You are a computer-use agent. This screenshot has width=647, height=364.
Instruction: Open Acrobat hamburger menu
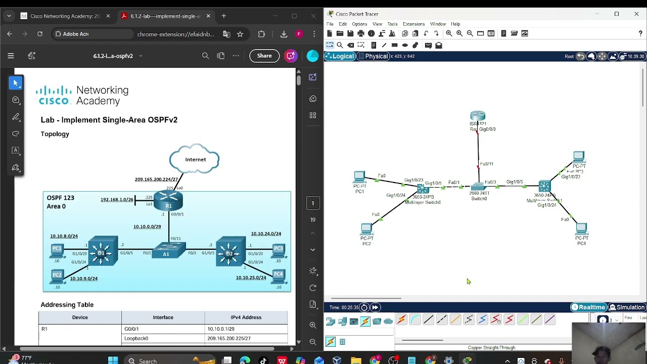(11, 56)
